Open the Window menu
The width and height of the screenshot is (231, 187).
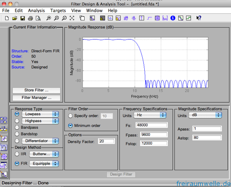[x=94, y=11]
